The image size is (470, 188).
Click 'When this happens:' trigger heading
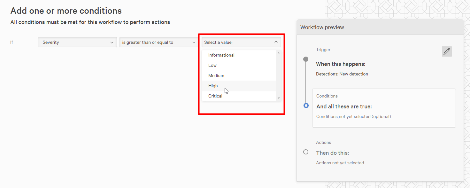(x=341, y=64)
